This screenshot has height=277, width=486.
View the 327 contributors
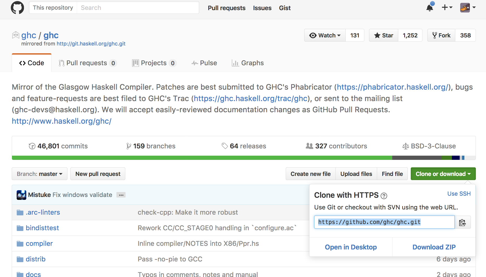pyautogui.click(x=336, y=146)
